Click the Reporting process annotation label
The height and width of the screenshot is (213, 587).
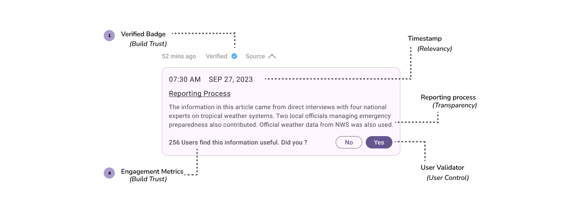click(x=448, y=97)
